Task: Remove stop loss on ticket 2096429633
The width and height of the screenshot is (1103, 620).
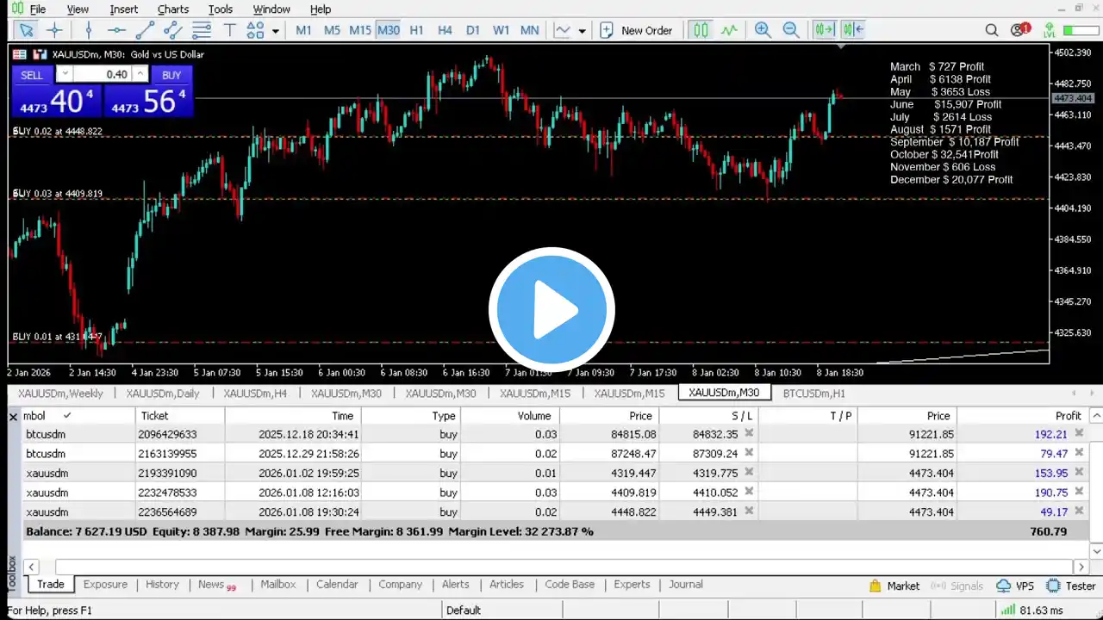Action: click(x=749, y=434)
